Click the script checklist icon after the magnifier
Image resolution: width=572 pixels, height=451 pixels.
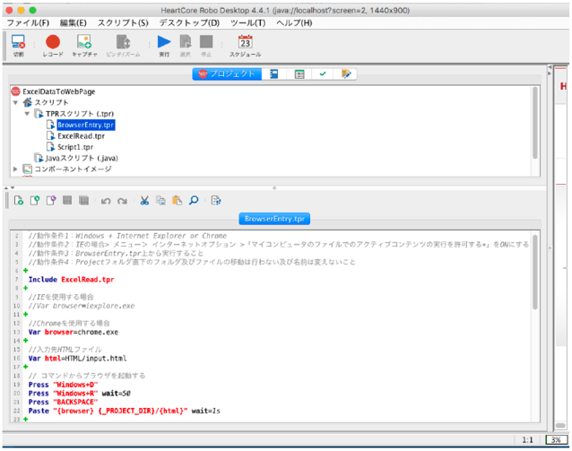coord(216,200)
